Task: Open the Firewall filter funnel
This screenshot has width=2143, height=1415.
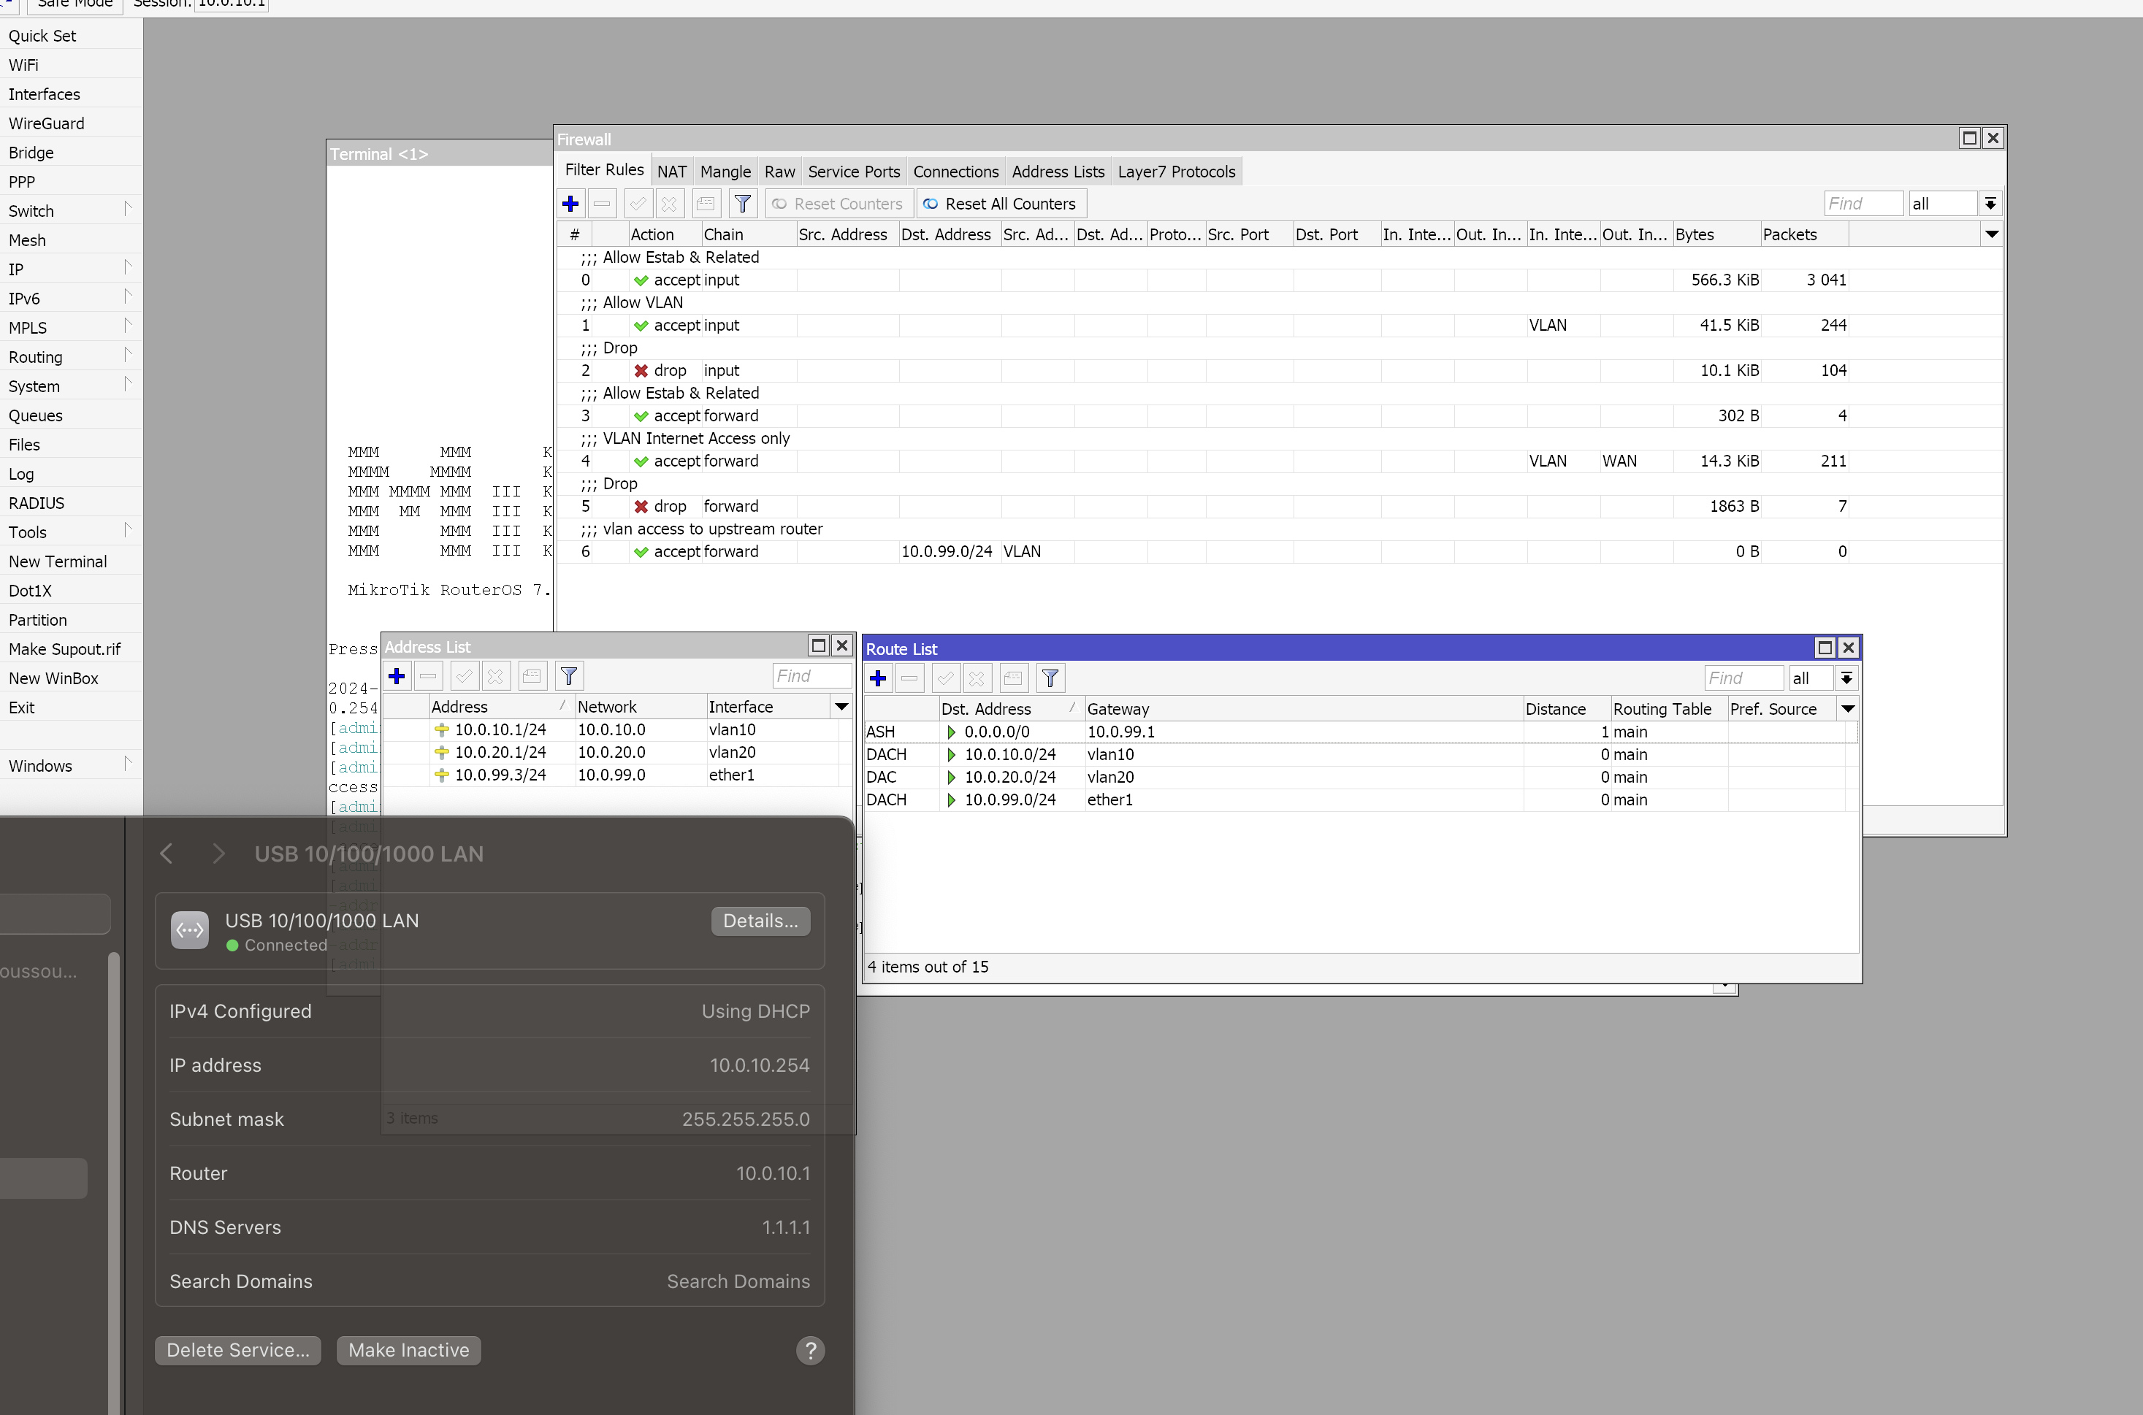Action: (743, 204)
